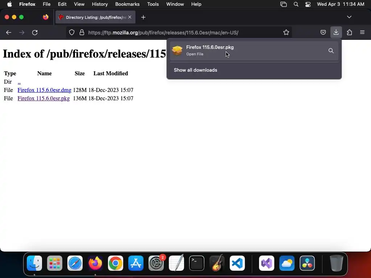Open Spotlight search in menu bar
This screenshot has width=371, height=278.
click(x=296, y=4)
